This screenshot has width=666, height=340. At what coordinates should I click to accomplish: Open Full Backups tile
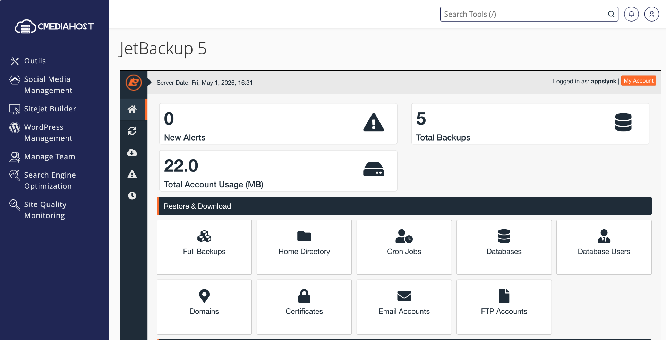click(x=204, y=247)
